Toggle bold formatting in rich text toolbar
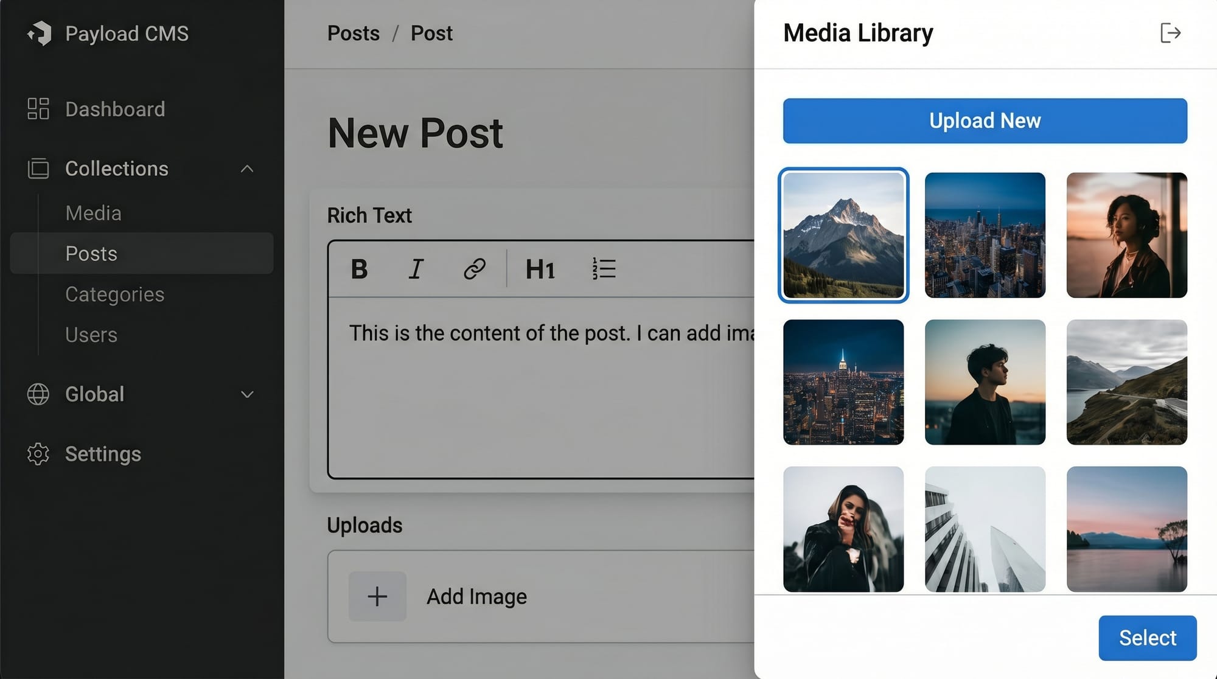The height and width of the screenshot is (679, 1217). [359, 269]
